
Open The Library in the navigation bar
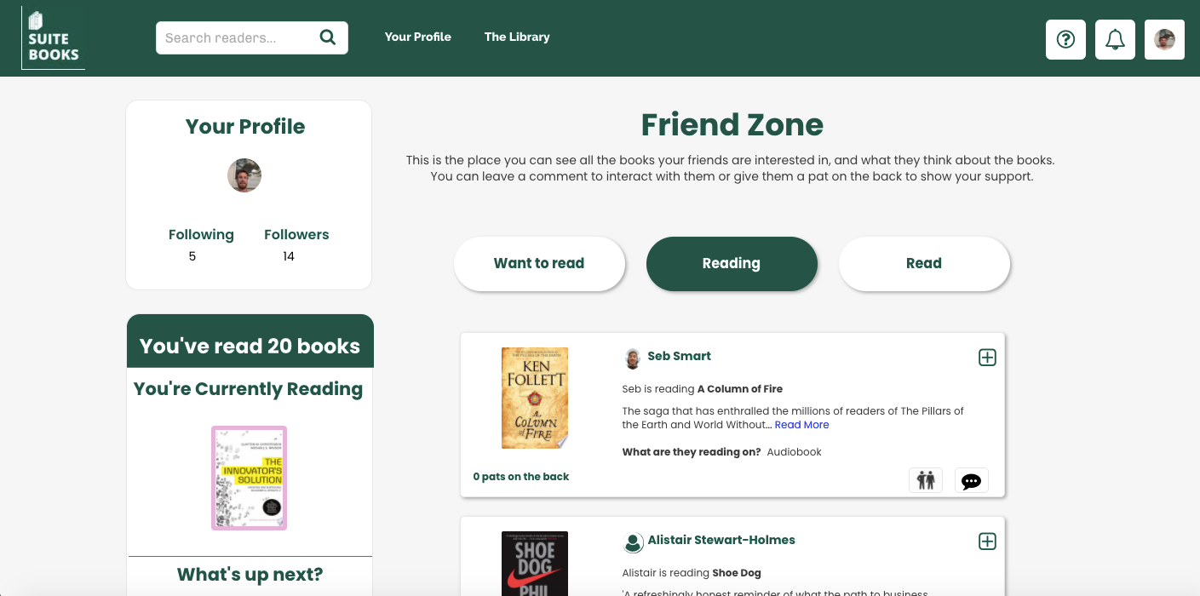(517, 37)
